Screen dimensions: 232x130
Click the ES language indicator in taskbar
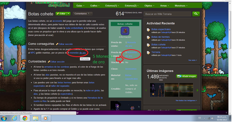[200, 118]
